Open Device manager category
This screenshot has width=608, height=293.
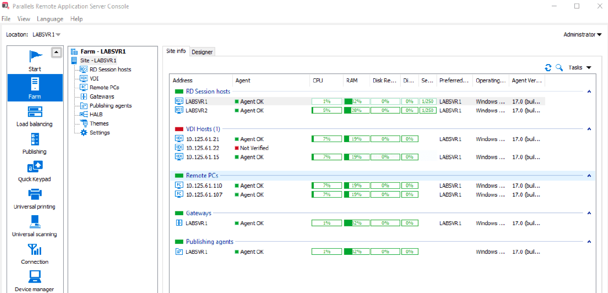pos(35,281)
